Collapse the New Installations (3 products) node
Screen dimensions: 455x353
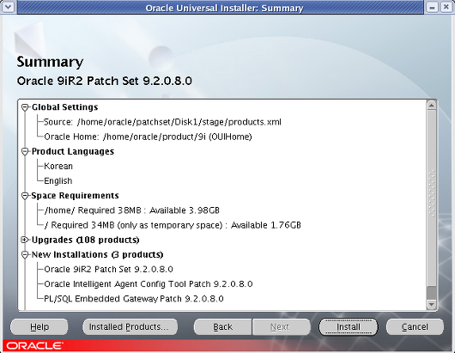25,255
